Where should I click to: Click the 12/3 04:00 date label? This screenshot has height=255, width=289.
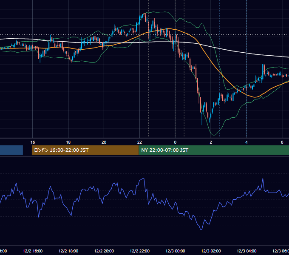coord(246,251)
